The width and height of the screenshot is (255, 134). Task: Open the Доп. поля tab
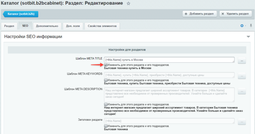tap(73, 26)
